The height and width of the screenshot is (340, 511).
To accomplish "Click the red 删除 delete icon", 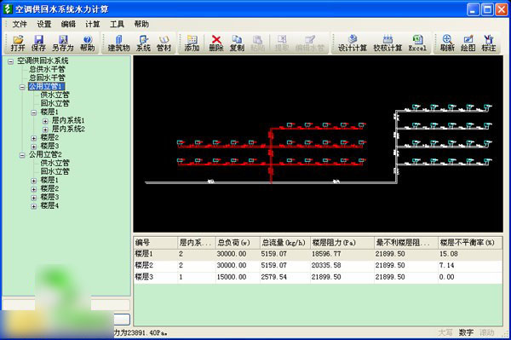I will point(216,43).
